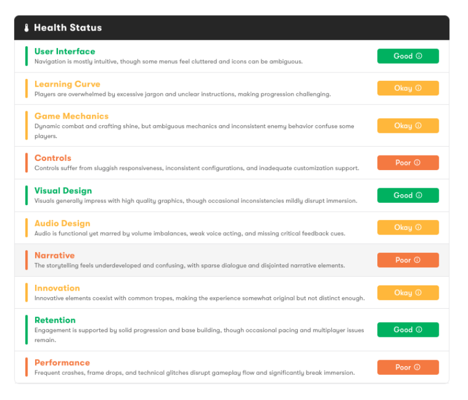Image resolution: width=468 pixels, height=400 pixels.
Task: Select the Poor badge for Controls
Action: click(x=408, y=163)
